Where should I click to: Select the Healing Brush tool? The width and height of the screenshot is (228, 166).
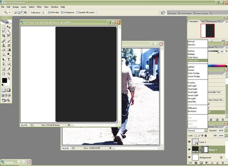(4, 41)
